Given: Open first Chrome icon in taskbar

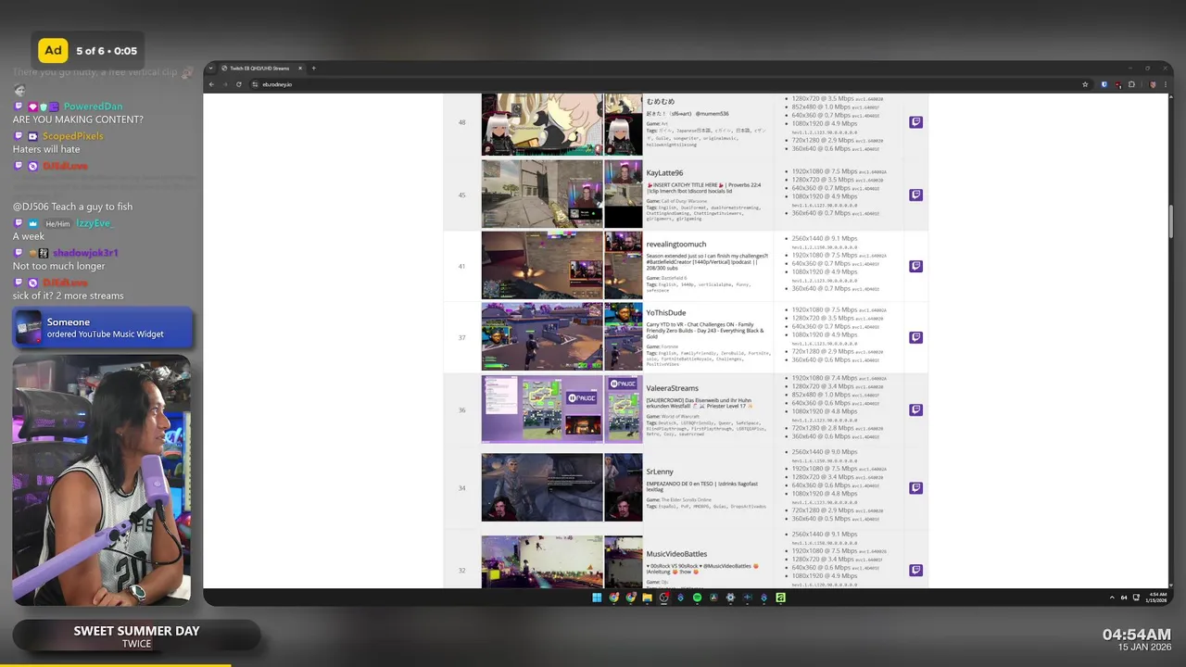Looking at the screenshot, I should (x=613, y=598).
